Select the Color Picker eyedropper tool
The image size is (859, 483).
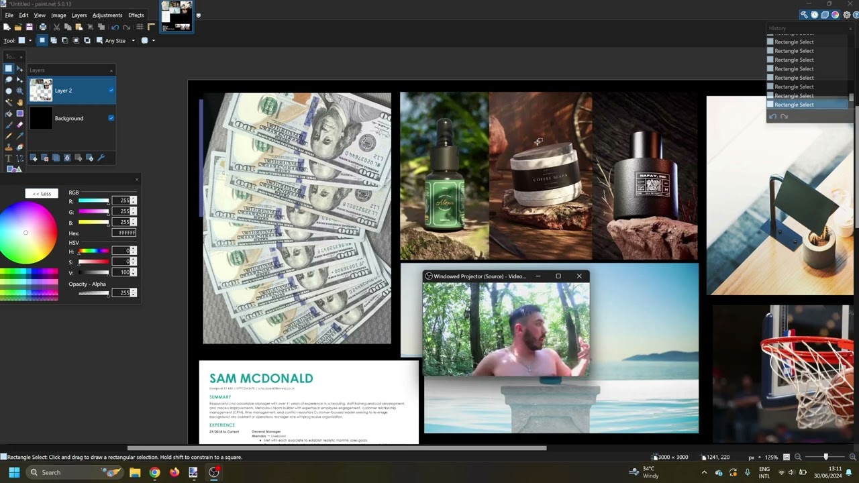pyautogui.click(x=19, y=136)
